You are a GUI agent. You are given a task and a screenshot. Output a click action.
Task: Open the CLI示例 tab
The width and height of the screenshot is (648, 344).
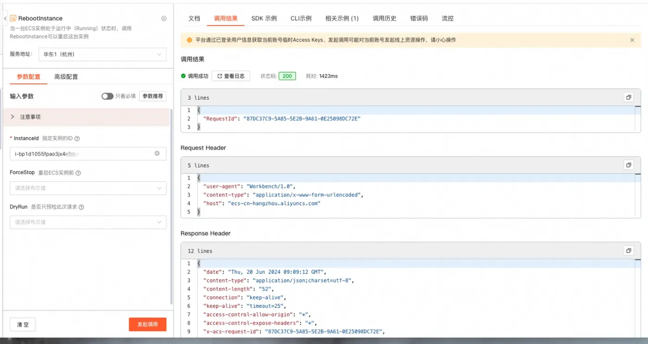point(301,18)
